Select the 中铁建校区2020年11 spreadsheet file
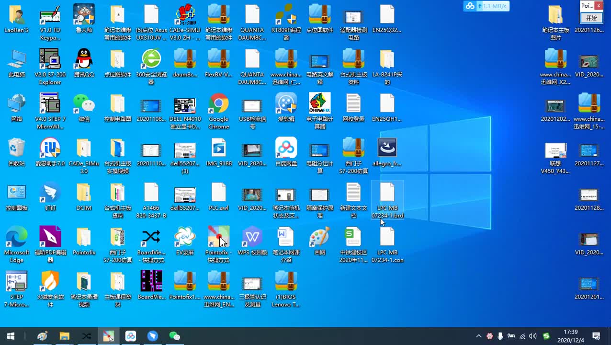Screen dimensions: 611x345 (x=353, y=245)
